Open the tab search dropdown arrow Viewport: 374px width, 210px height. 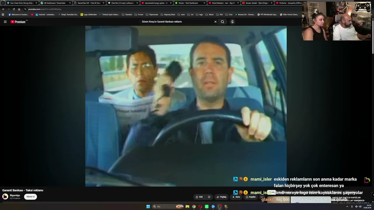coord(3,3)
